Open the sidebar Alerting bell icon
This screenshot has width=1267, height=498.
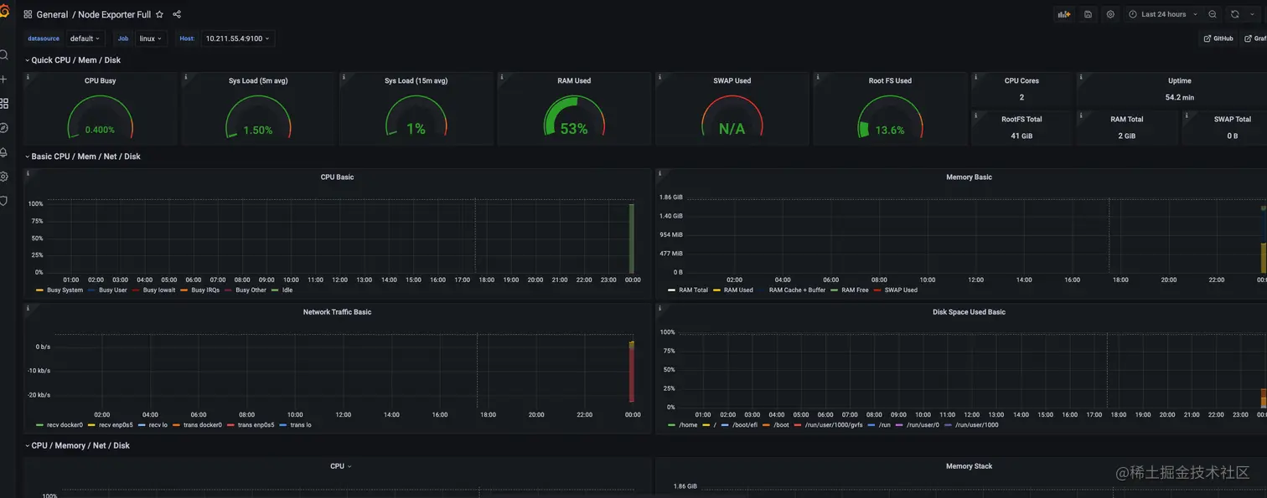tap(4, 152)
